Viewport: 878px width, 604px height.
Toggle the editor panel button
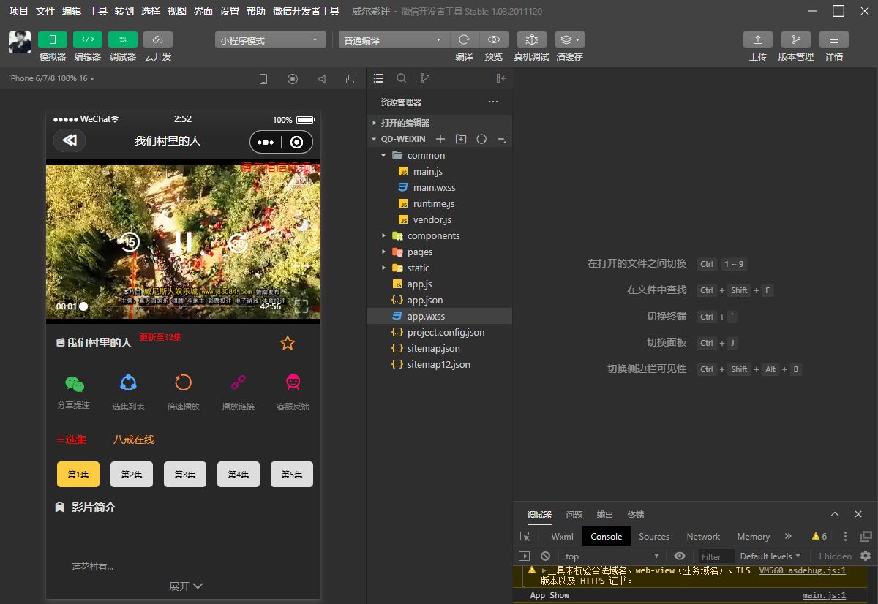coord(87,39)
